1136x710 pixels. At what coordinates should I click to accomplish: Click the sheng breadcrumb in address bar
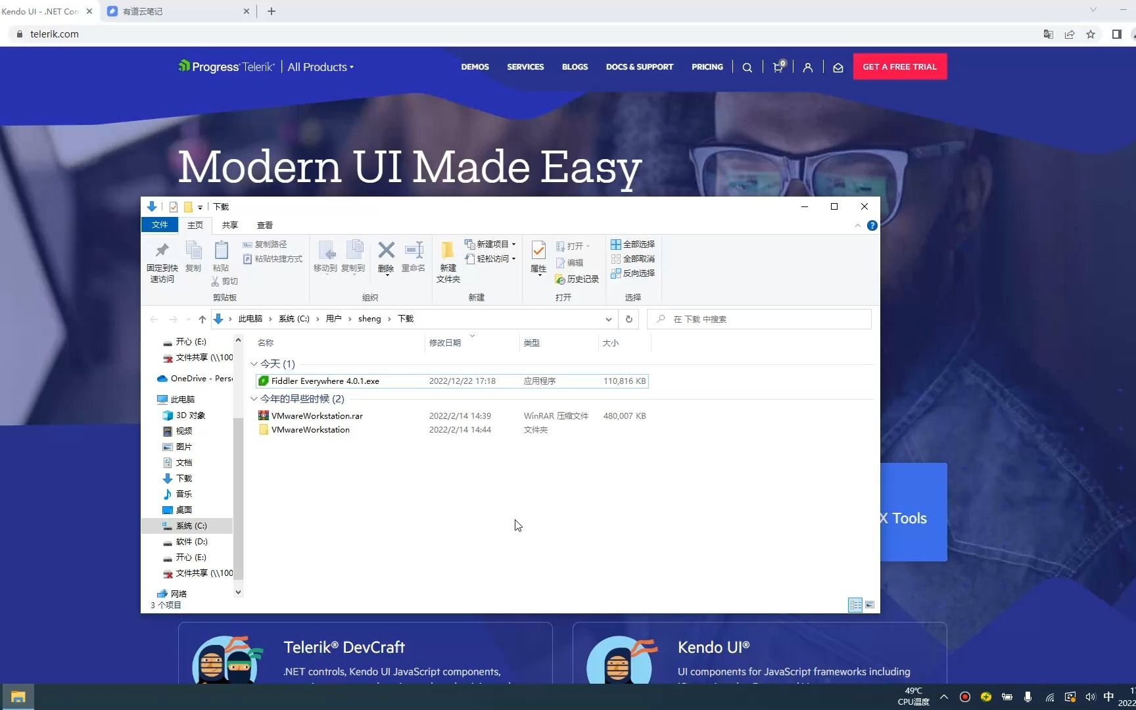click(369, 319)
